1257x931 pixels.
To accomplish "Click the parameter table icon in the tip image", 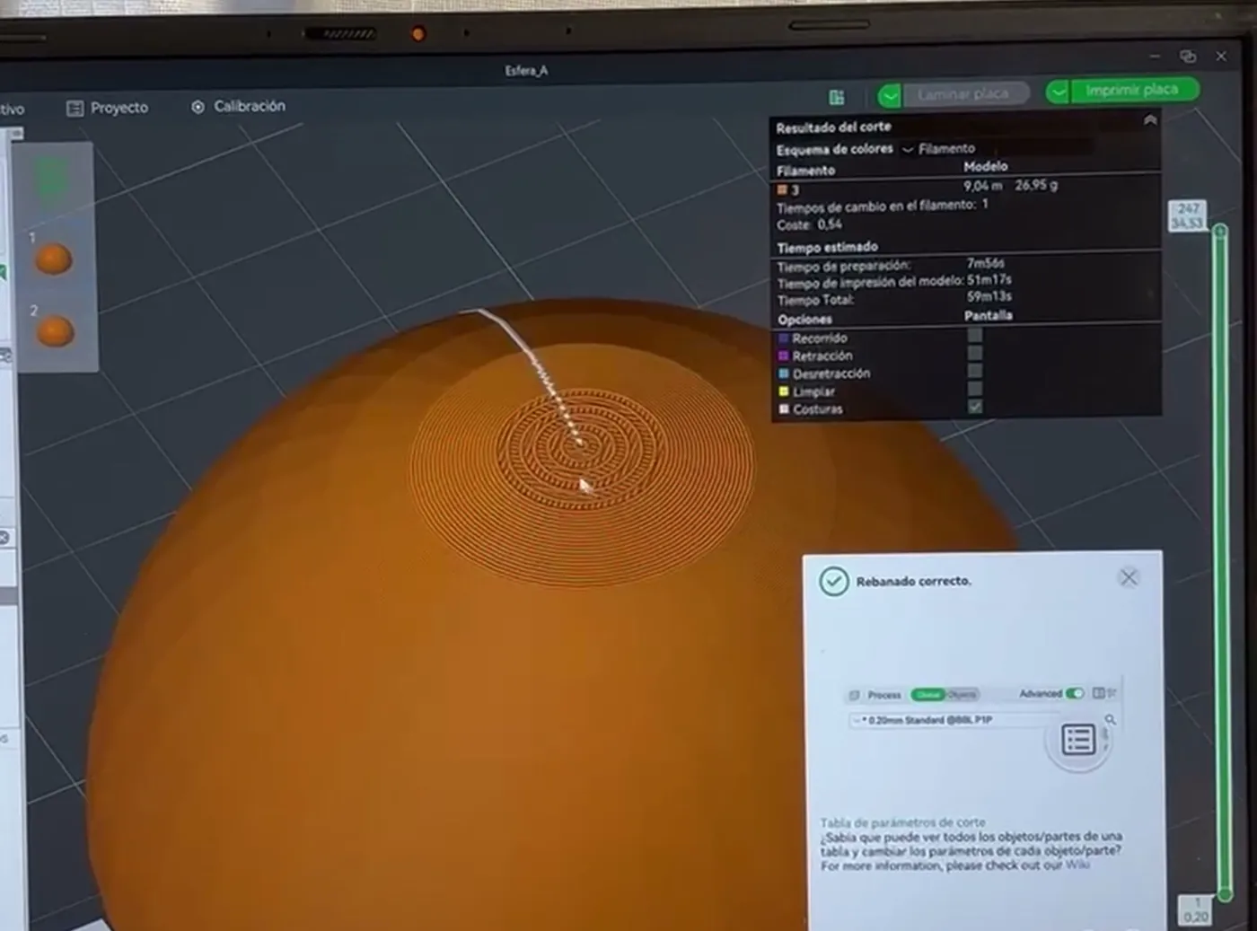I will (1078, 740).
